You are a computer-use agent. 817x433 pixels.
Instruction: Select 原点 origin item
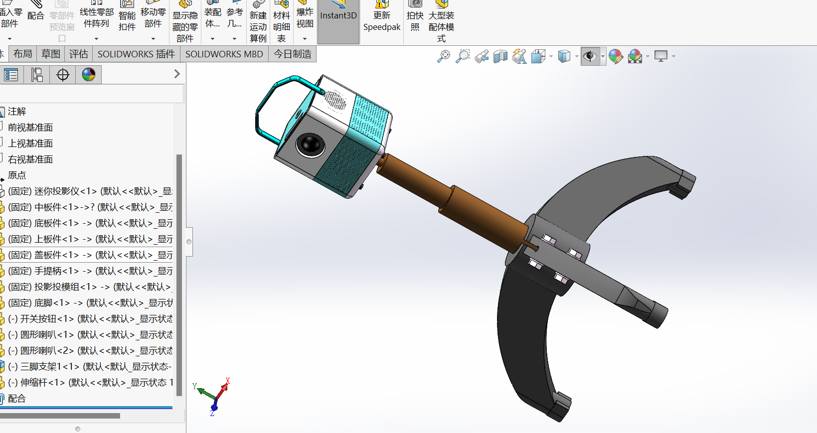point(17,175)
